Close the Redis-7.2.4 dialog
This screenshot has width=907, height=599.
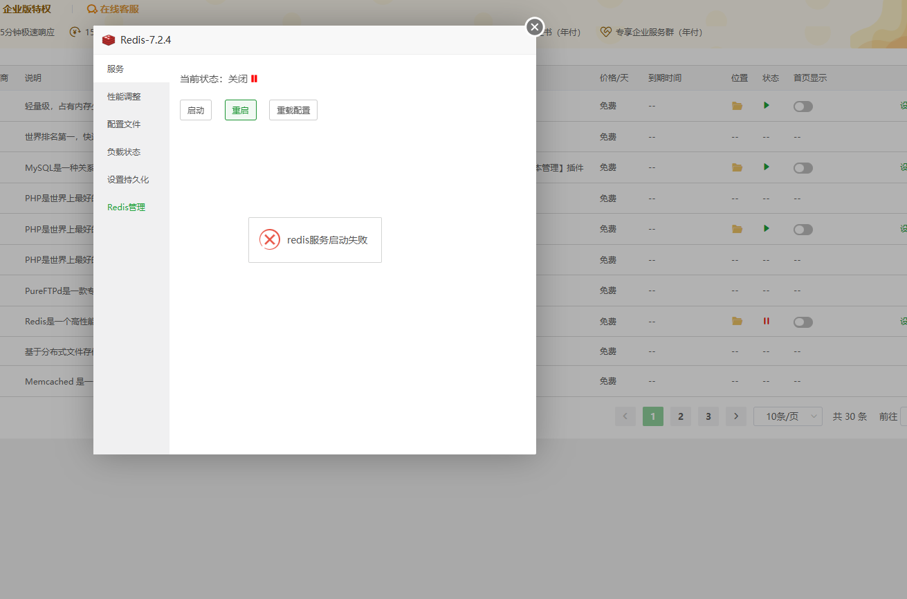click(535, 27)
